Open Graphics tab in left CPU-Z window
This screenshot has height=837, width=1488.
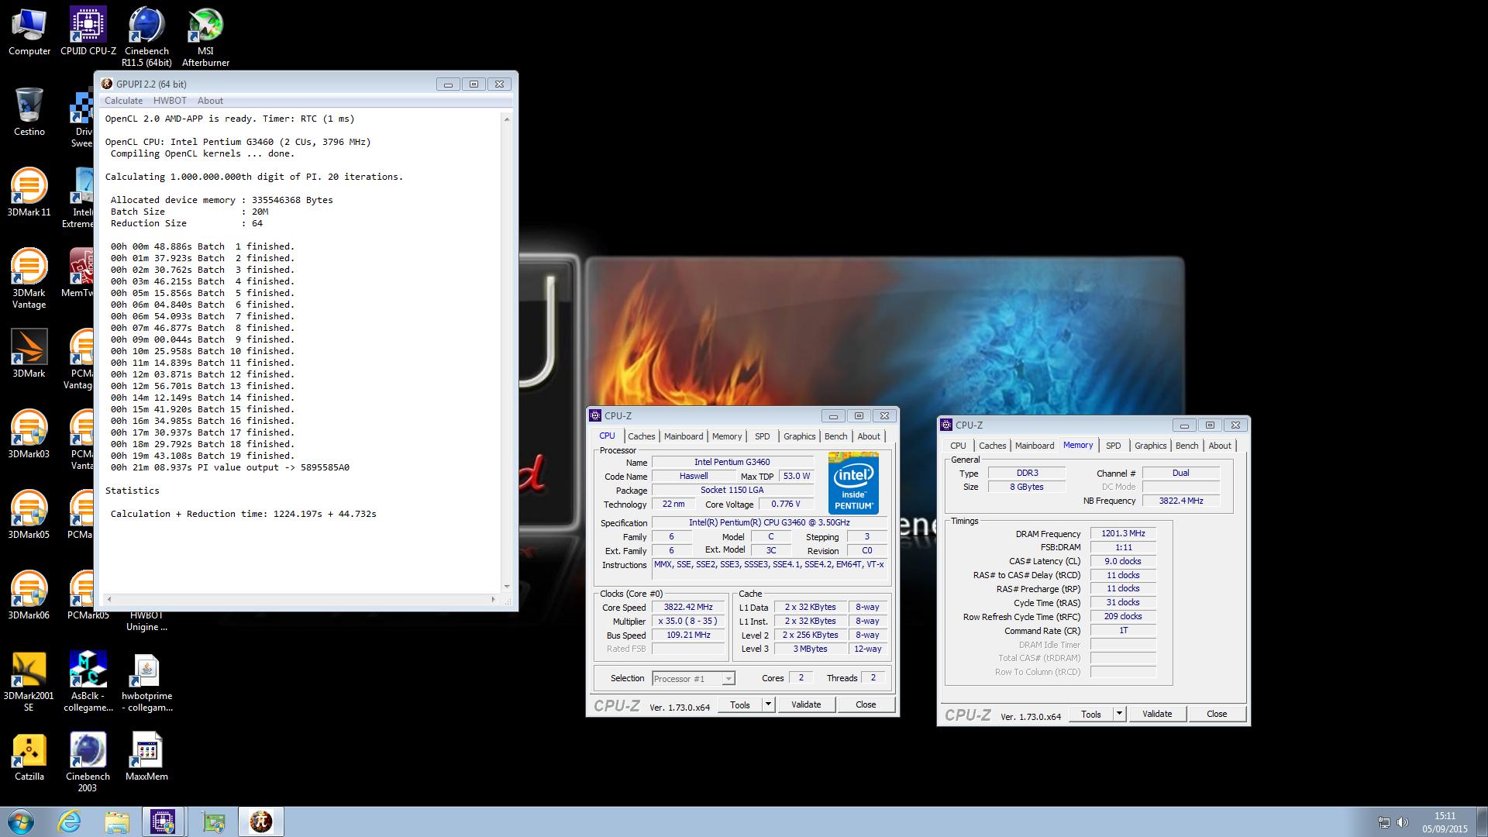(799, 436)
